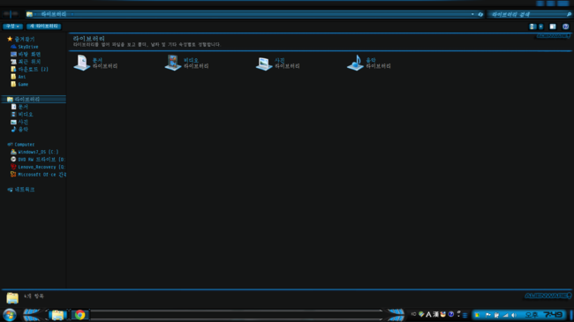
Task: Click the colorful flag tray icon
Action: (477, 315)
